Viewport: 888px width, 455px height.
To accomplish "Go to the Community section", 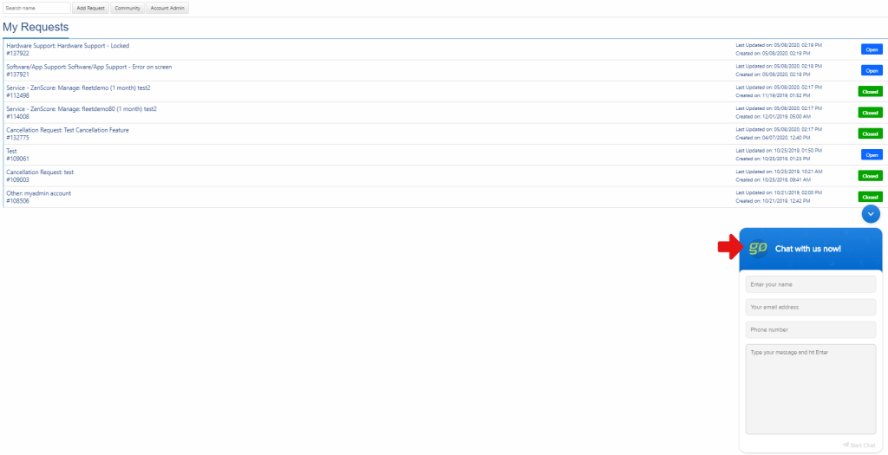I will pos(127,8).
